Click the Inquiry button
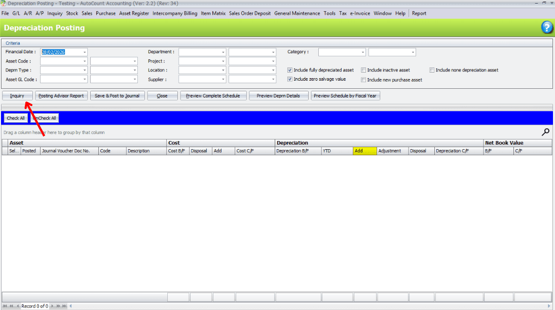The width and height of the screenshot is (555, 310). tap(17, 95)
